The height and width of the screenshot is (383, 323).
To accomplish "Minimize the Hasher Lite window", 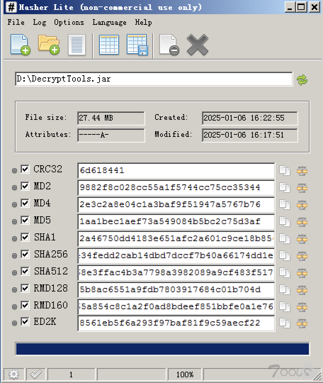I will point(290,7).
